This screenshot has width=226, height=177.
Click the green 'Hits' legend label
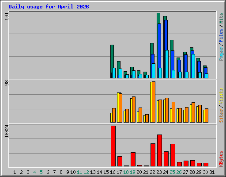(x=221, y=18)
